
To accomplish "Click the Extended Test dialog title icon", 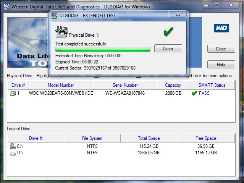I will click(x=54, y=16).
